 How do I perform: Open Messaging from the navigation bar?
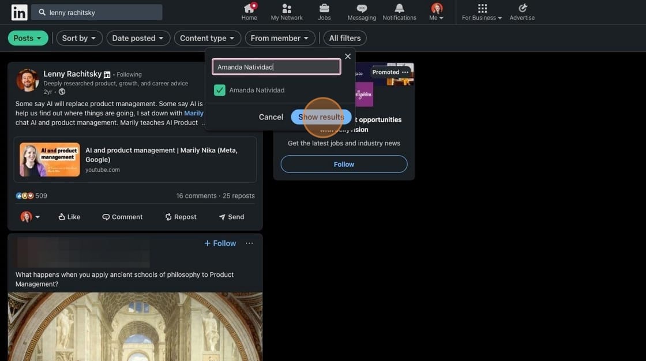357,10
